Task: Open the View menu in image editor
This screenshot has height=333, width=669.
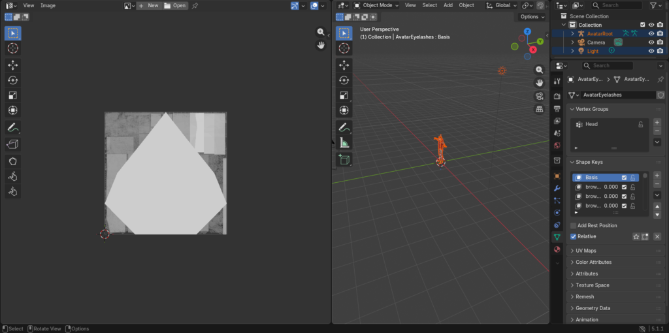Action: click(x=29, y=5)
